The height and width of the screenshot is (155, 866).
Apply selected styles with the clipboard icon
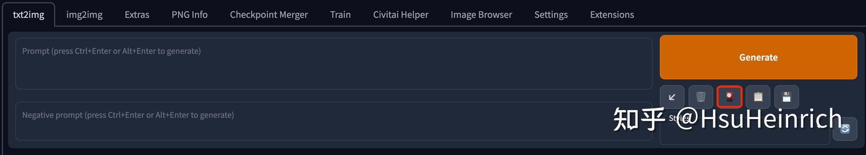[758, 97]
